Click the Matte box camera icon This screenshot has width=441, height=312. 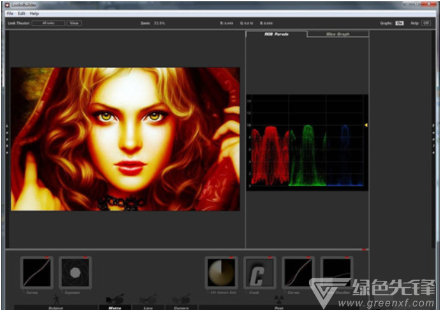click(x=115, y=299)
